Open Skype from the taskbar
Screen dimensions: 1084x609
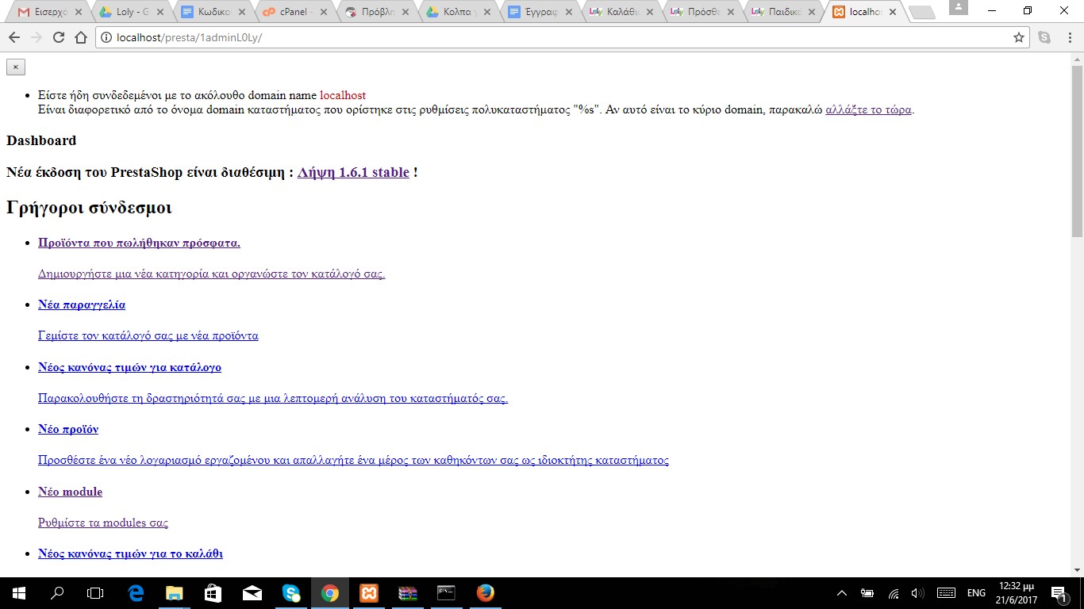(x=291, y=593)
